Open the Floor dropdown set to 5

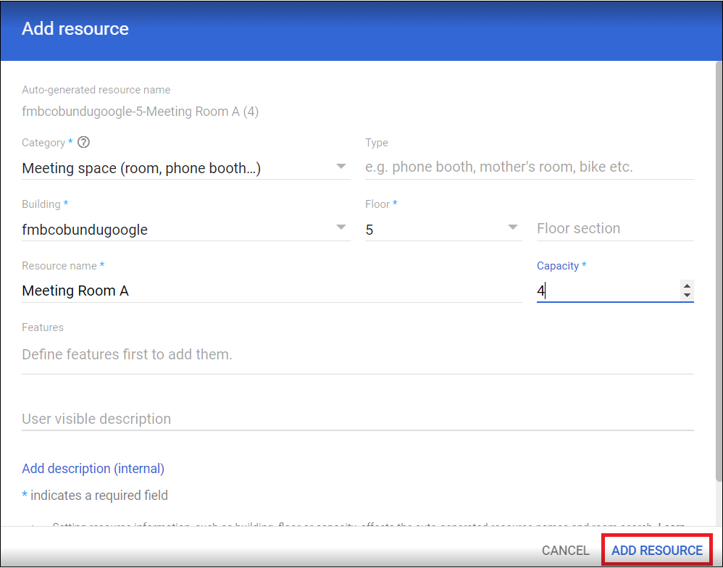point(443,229)
